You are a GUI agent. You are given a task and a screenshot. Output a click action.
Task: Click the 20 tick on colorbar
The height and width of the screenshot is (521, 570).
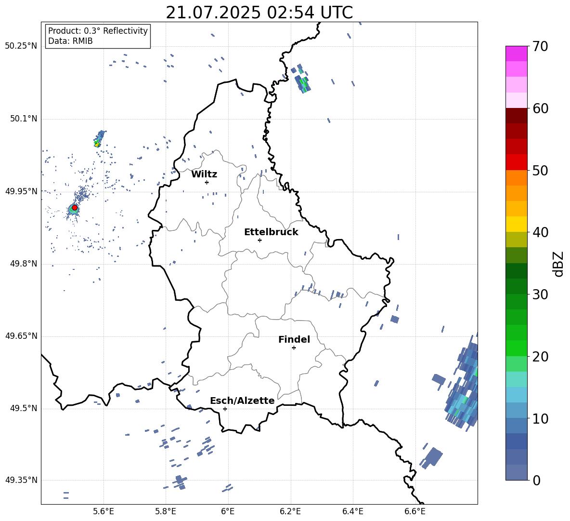(x=540, y=357)
